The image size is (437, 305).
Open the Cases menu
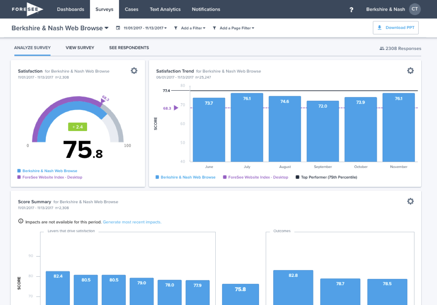tap(131, 9)
